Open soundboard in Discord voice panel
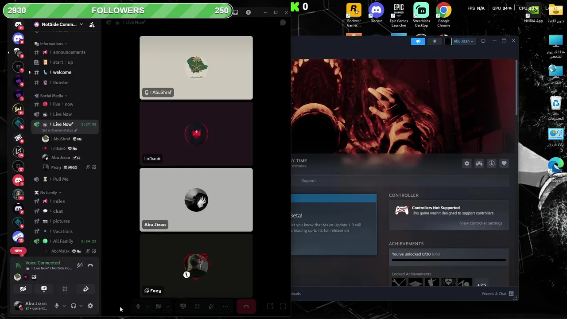 point(86,289)
